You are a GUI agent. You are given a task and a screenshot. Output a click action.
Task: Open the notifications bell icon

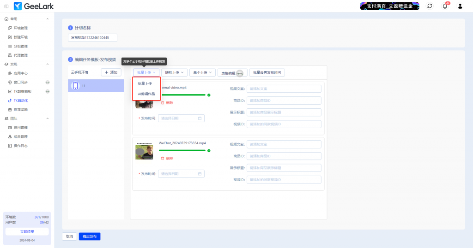tap(445, 6)
